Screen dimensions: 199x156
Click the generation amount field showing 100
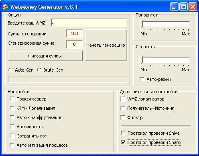tap(74, 33)
